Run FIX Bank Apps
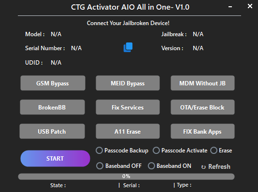258x192 pixels. click(202, 131)
